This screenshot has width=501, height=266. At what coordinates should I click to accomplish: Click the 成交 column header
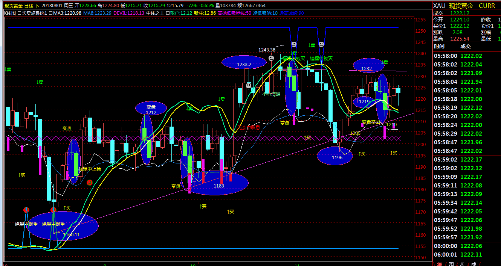point(466,47)
